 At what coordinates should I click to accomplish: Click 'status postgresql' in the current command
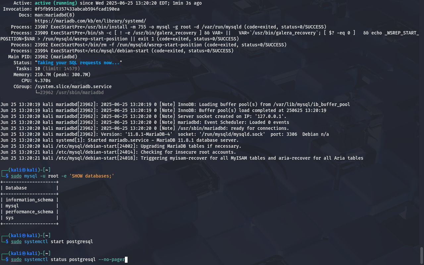pyautogui.click(x=73, y=259)
